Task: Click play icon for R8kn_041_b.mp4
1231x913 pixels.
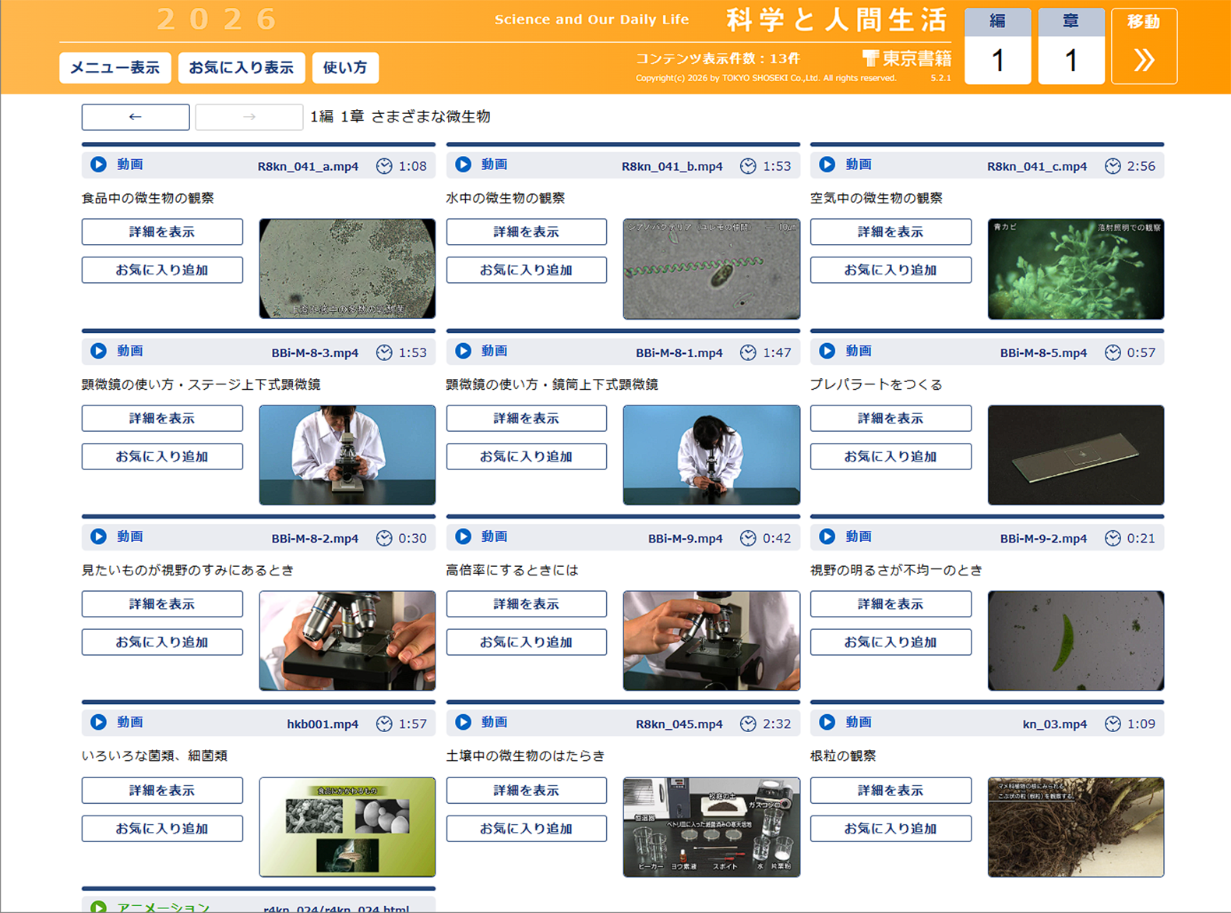Action: [463, 165]
